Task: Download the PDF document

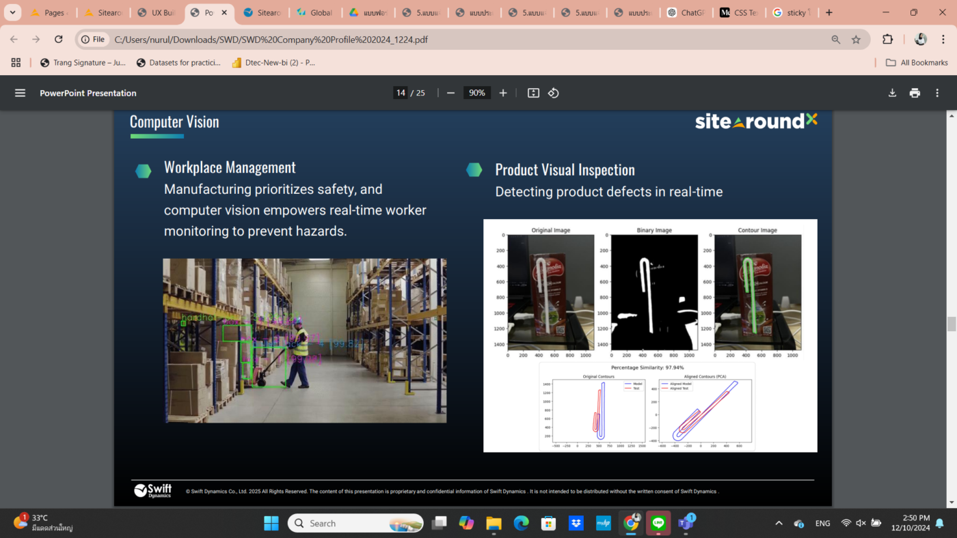Action: 892,93
